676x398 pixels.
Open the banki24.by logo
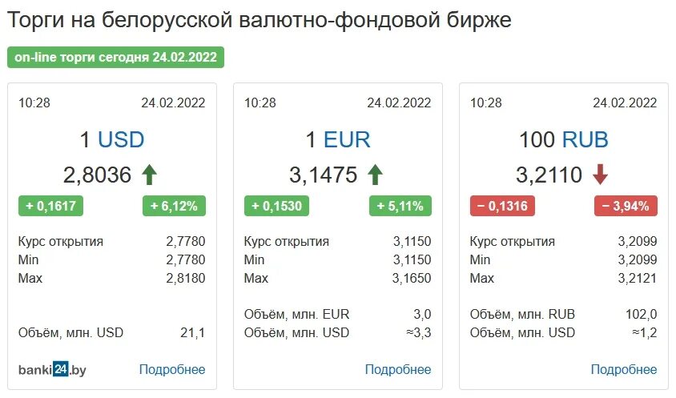click(x=52, y=369)
